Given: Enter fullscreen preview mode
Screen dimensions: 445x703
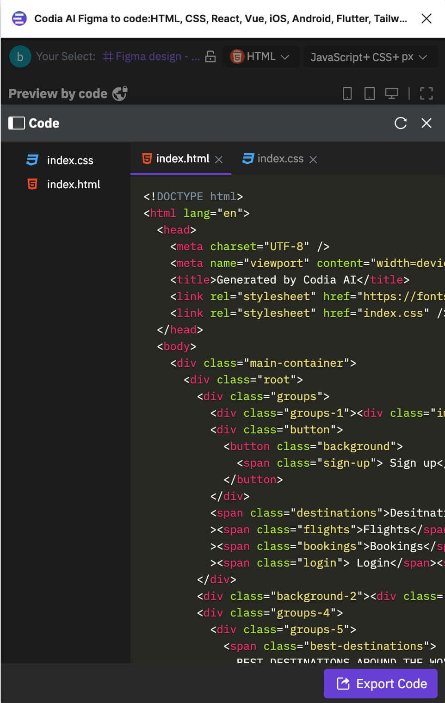Looking at the screenshot, I should 426,93.
